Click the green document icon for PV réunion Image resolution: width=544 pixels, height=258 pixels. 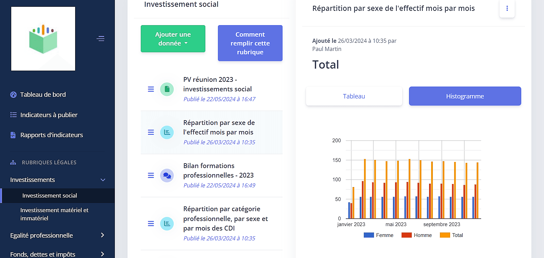click(x=167, y=89)
